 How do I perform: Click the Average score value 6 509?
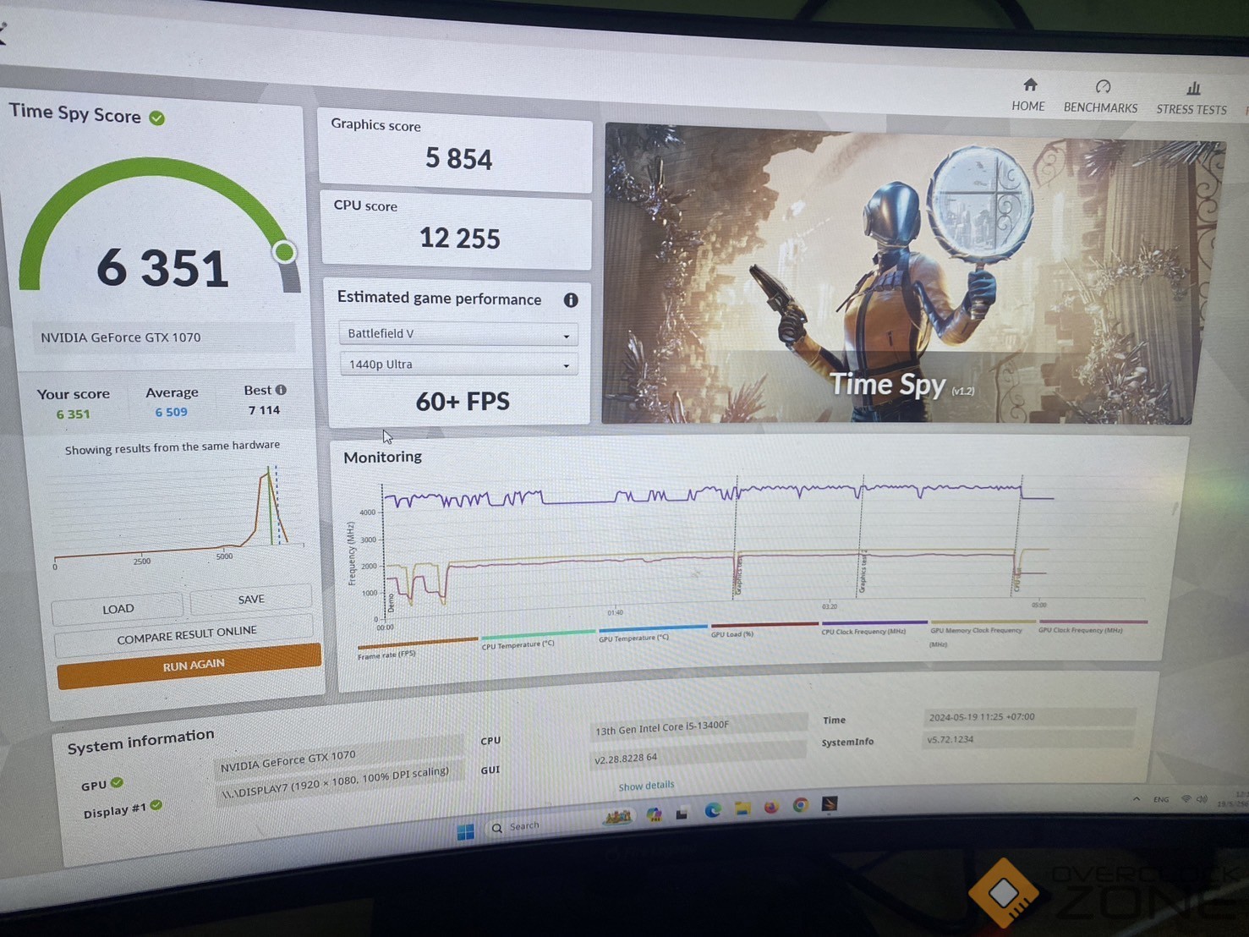(171, 412)
